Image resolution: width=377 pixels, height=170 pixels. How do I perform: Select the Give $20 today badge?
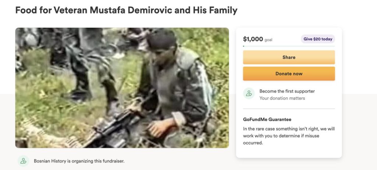[x=318, y=39]
